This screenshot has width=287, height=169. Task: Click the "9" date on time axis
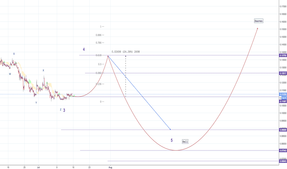click(57, 167)
